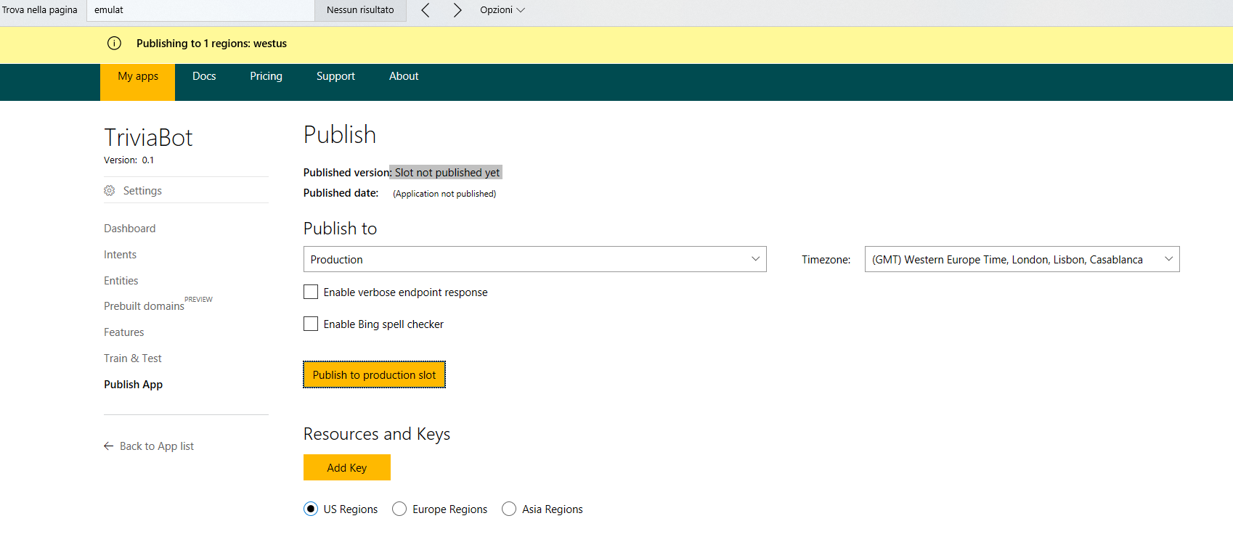Viewport: 1233px width, 537px height.
Task: Expand the Timezone dropdown
Action: (1022, 259)
